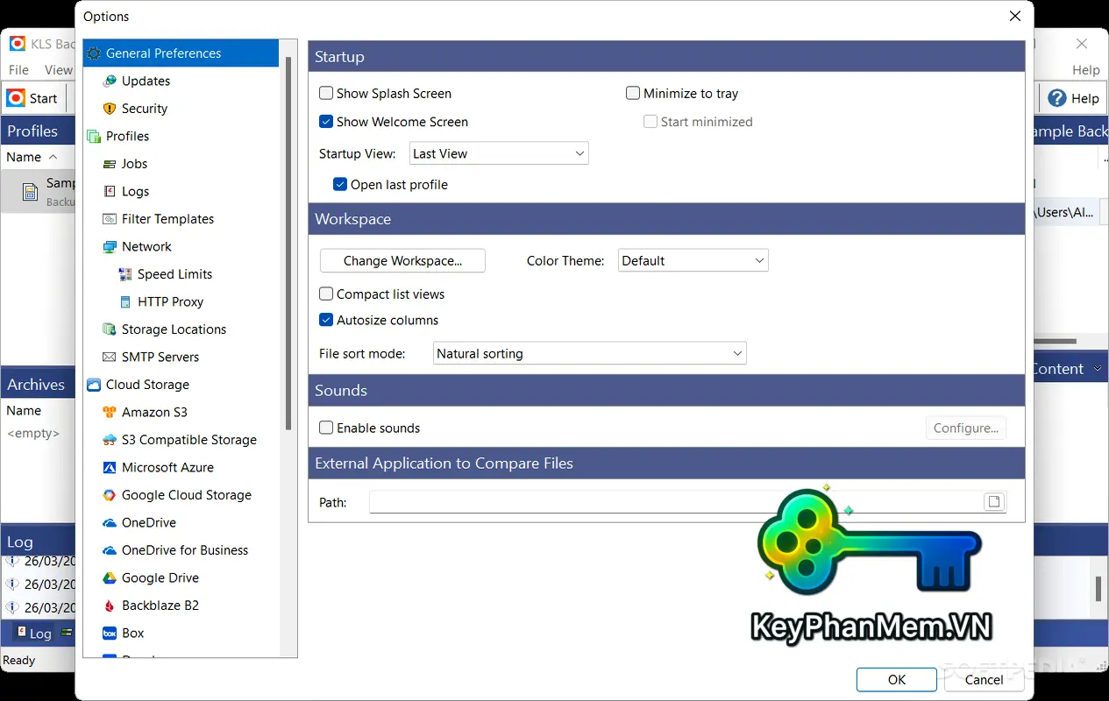Screen dimensions: 1109x701
Task: Open the Color Theme dropdown
Action: tap(693, 260)
